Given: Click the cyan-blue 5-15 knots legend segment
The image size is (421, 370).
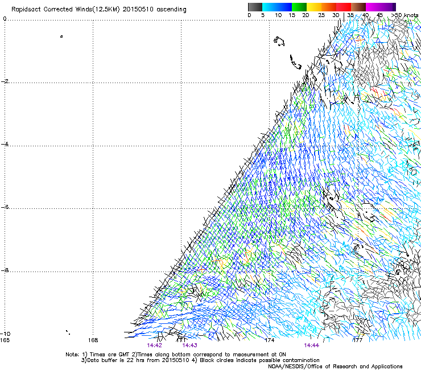Looking at the screenshot, I should (x=277, y=7).
